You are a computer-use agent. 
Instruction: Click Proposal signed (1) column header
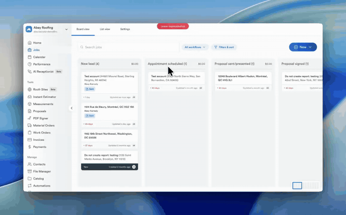295,64
